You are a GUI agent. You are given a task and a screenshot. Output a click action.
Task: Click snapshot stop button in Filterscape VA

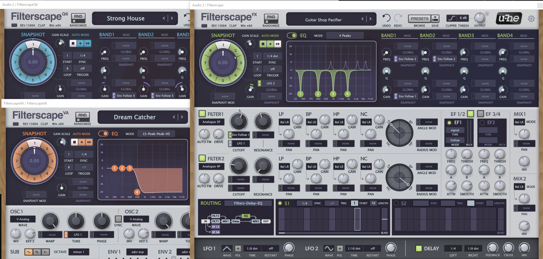point(74,142)
